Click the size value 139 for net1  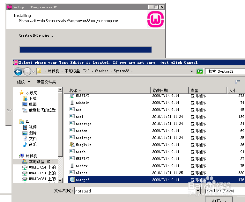[x=241, y=117]
